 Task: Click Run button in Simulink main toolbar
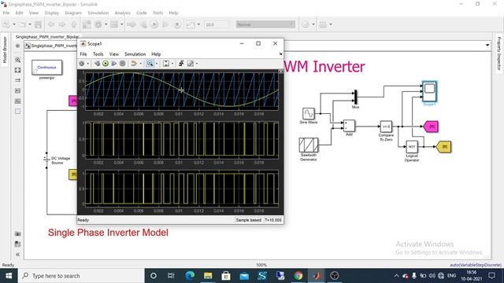tap(154, 24)
